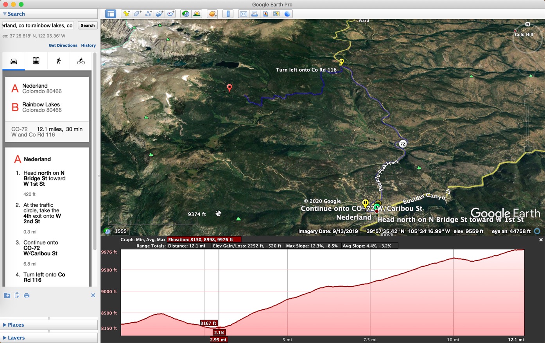
Task: Toggle the sidebar visibility button
Action: click(x=111, y=14)
